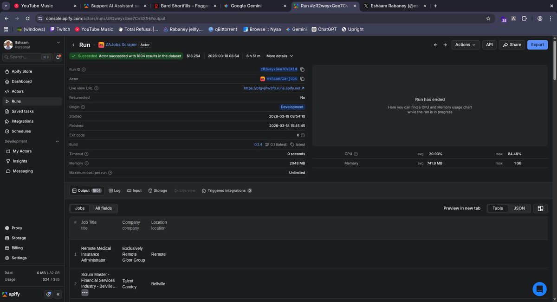The height and width of the screenshot is (302, 557).
Task: Select the All fields view
Action: [104, 208]
